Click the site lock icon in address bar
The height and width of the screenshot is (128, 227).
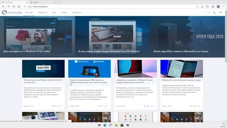25,6
